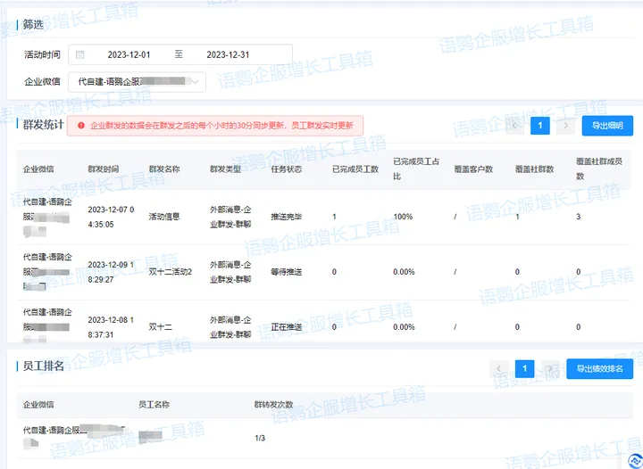Click the 任务状态 column header
This screenshot has height=469, width=643.
(287, 169)
